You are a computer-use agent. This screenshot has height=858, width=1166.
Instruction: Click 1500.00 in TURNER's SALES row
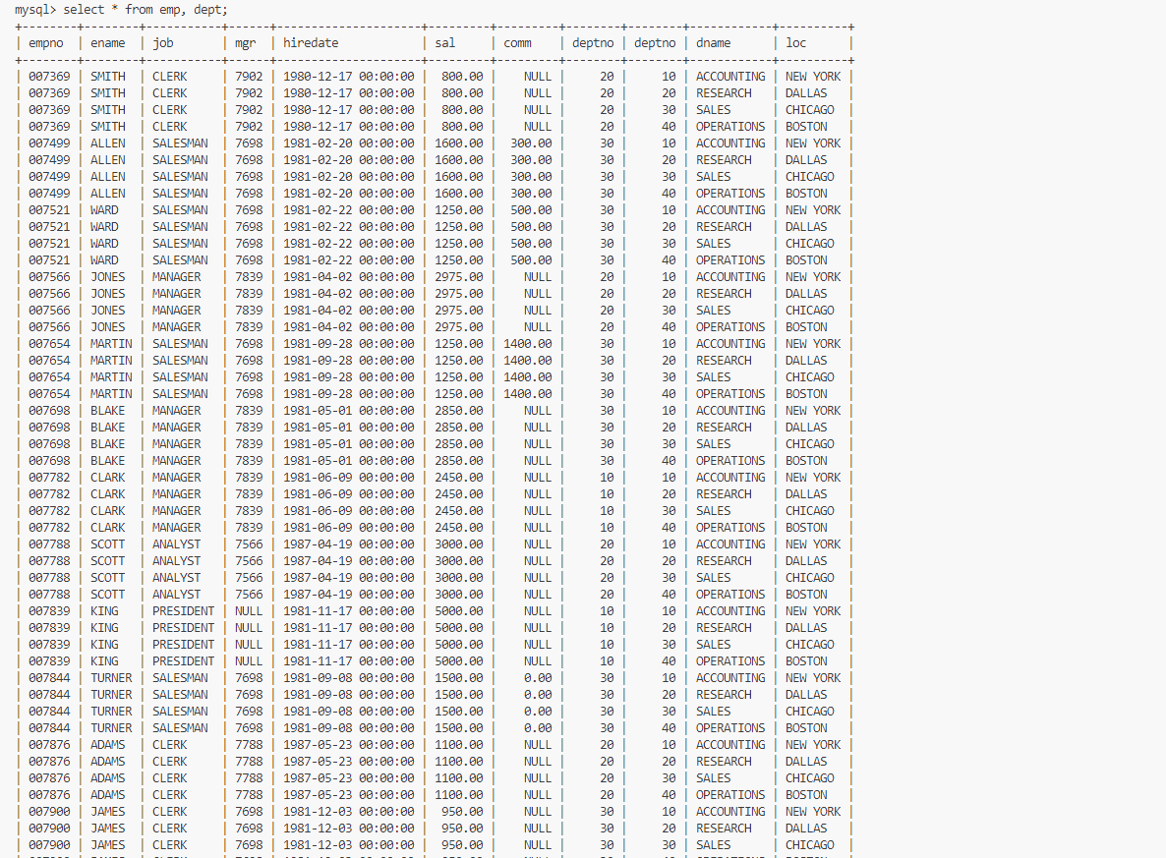click(x=459, y=713)
